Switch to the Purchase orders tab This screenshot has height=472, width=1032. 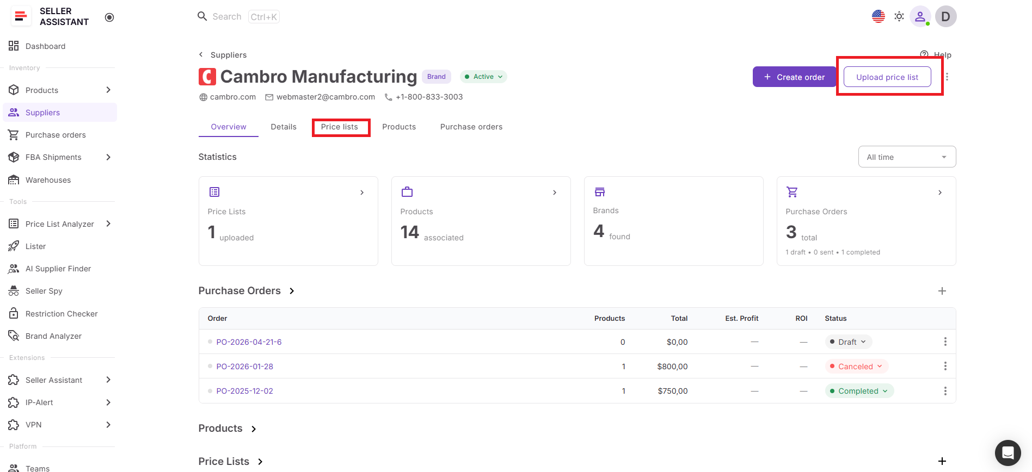471,127
